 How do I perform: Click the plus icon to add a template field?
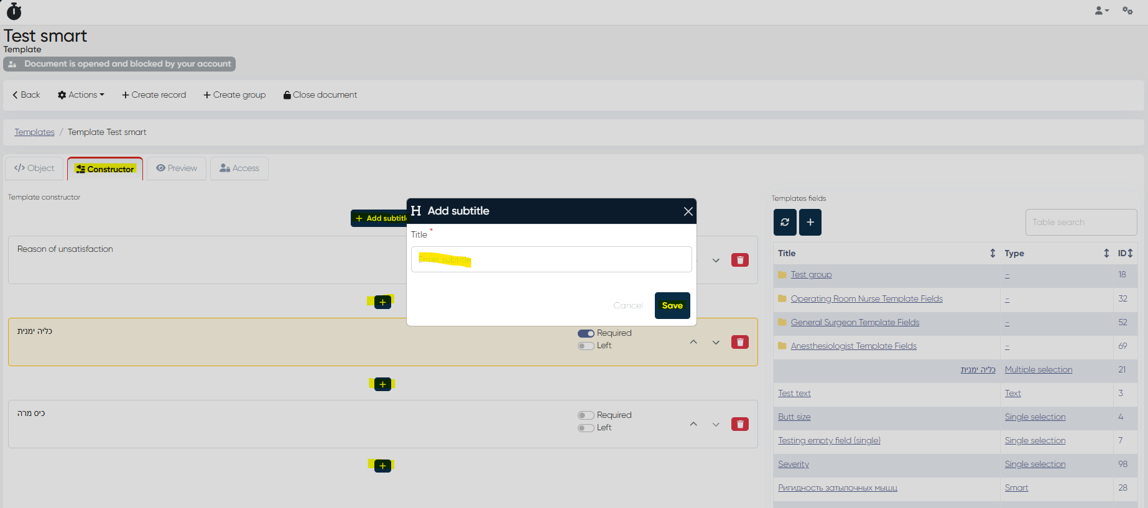coord(810,223)
